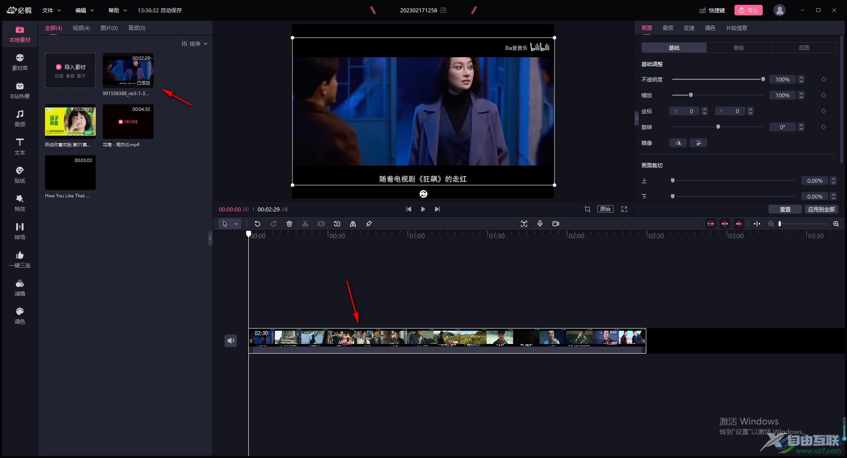Toggle main track magnet snapping
This screenshot has height=458, width=847.
click(x=711, y=224)
